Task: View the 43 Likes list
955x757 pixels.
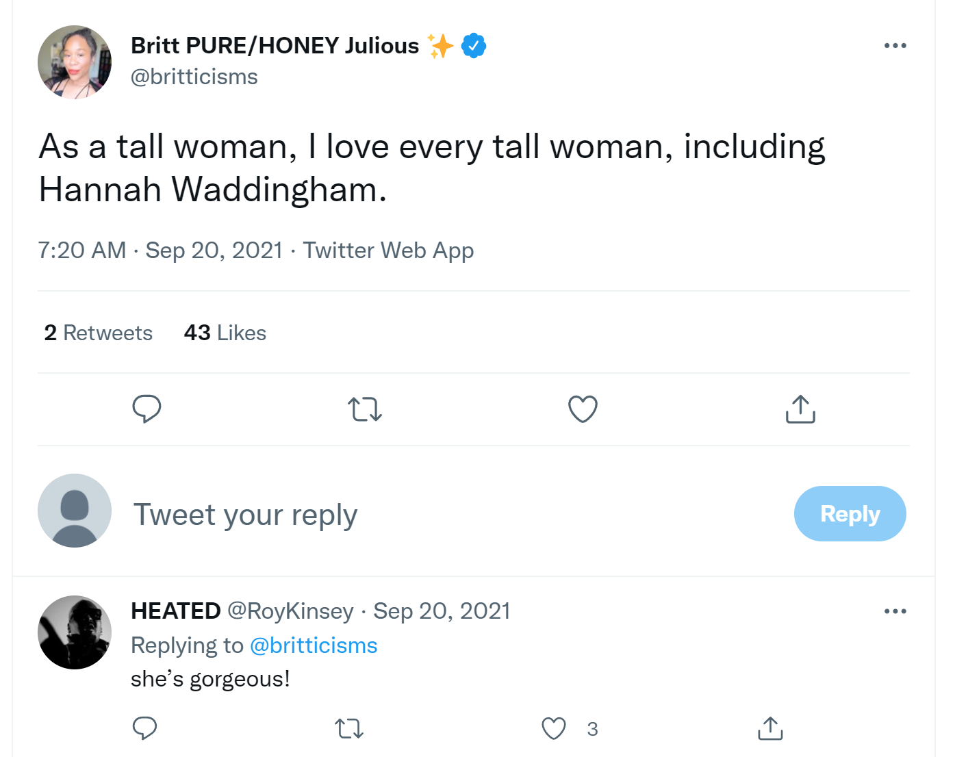Action: [x=225, y=333]
